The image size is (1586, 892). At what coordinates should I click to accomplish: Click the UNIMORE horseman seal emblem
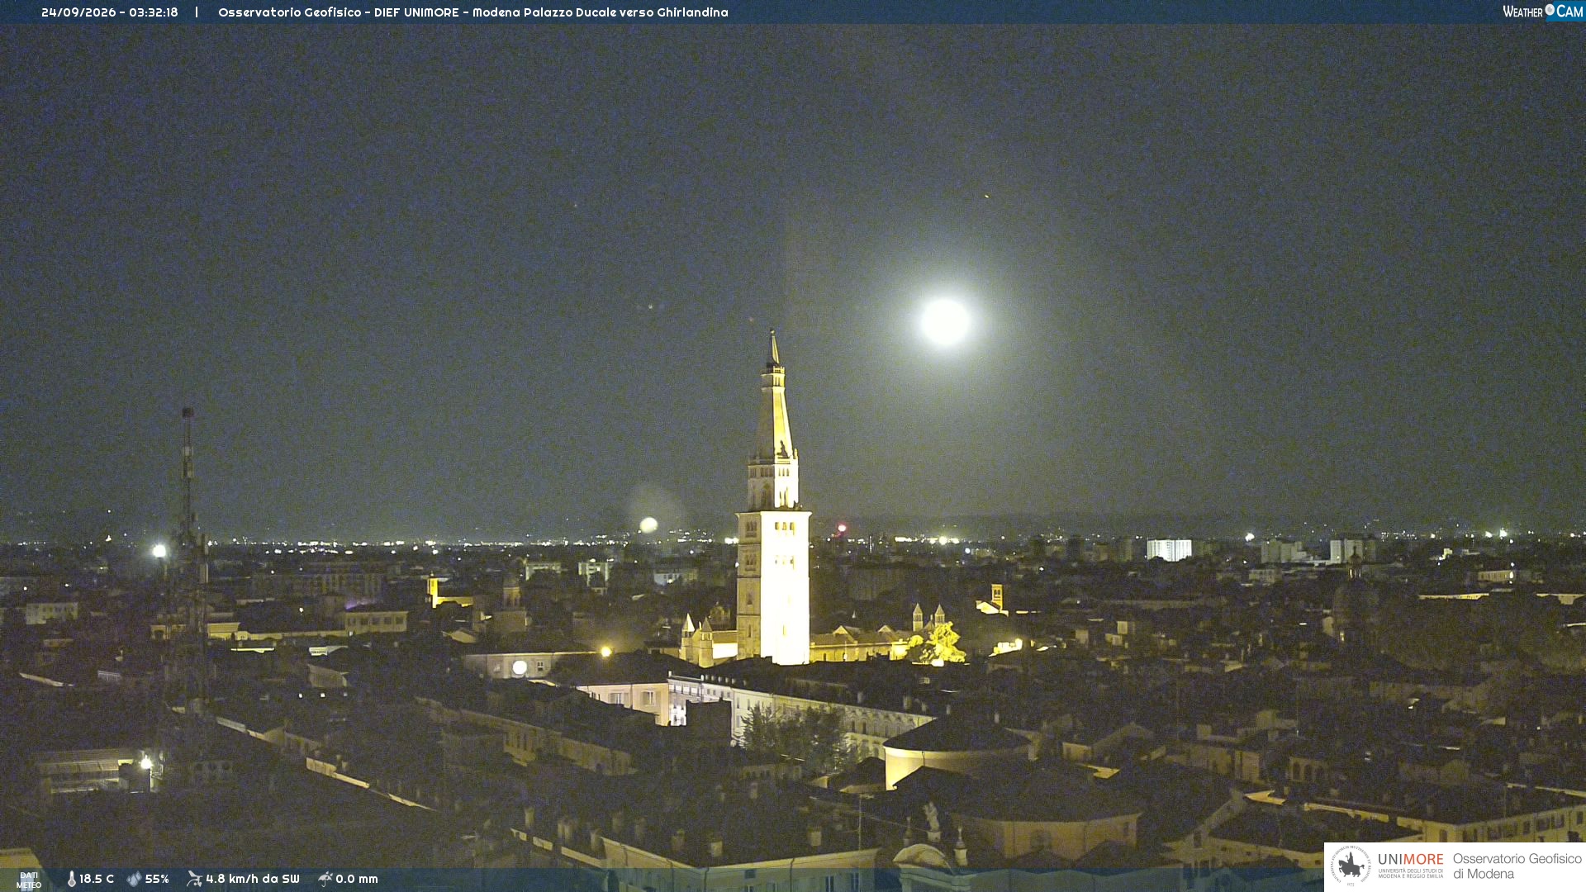click(x=1351, y=866)
